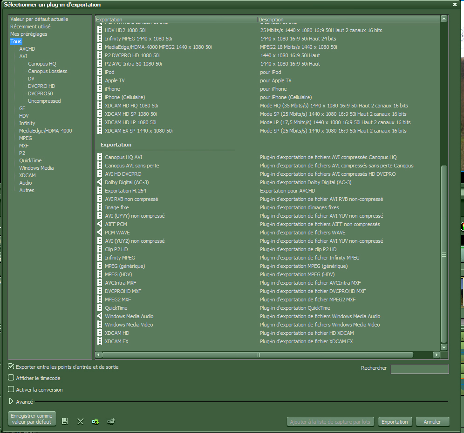
Task: Click the import preset icon
Action: coord(96,421)
